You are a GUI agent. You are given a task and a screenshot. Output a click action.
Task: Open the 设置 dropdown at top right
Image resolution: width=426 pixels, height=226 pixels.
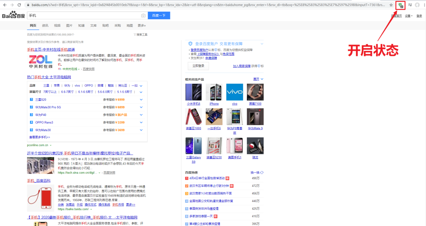[x=409, y=16]
